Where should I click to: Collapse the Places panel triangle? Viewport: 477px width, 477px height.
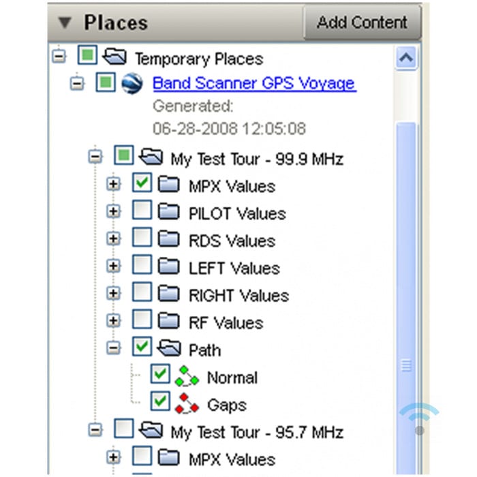(65, 22)
